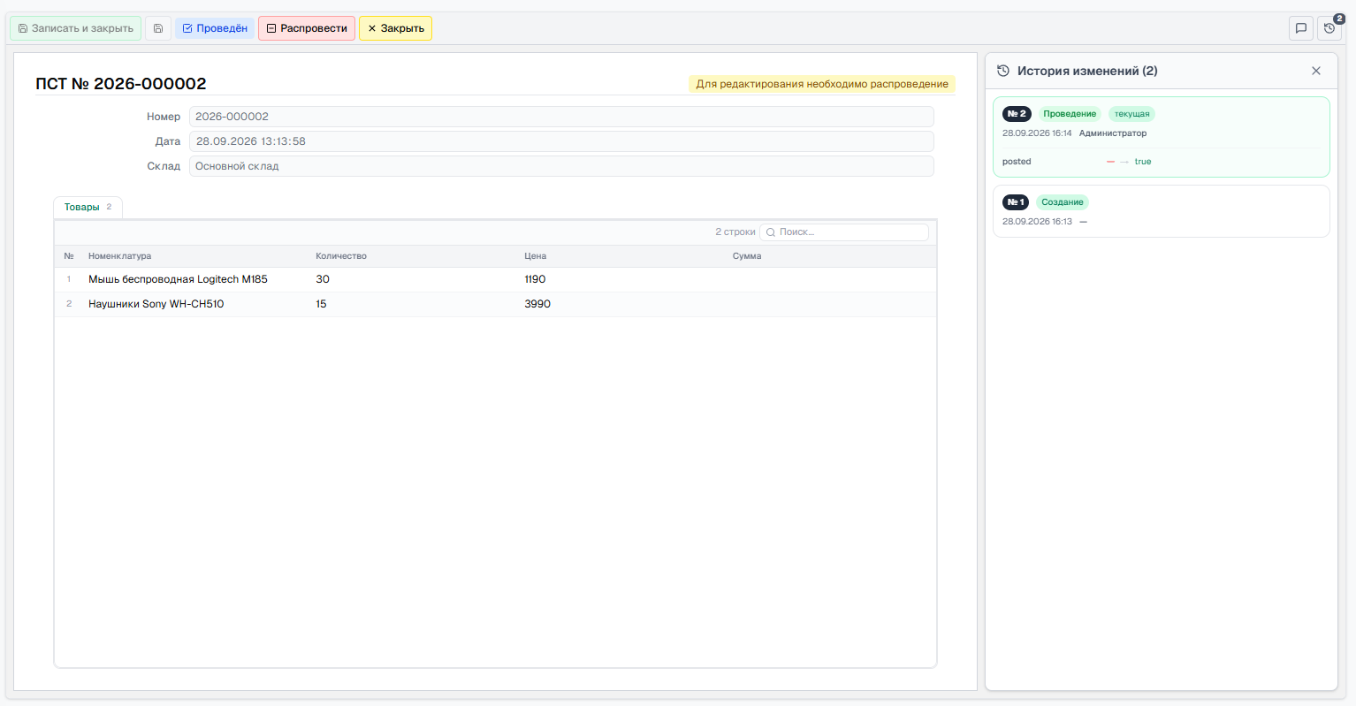The height and width of the screenshot is (706, 1356).
Task: Click the Дата field value
Action: point(561,141)
